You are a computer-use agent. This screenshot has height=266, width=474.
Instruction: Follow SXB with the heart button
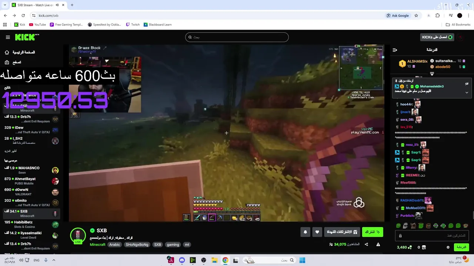click(317, 232)
